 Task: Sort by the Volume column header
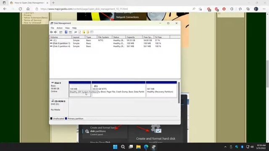coord(61,37)
